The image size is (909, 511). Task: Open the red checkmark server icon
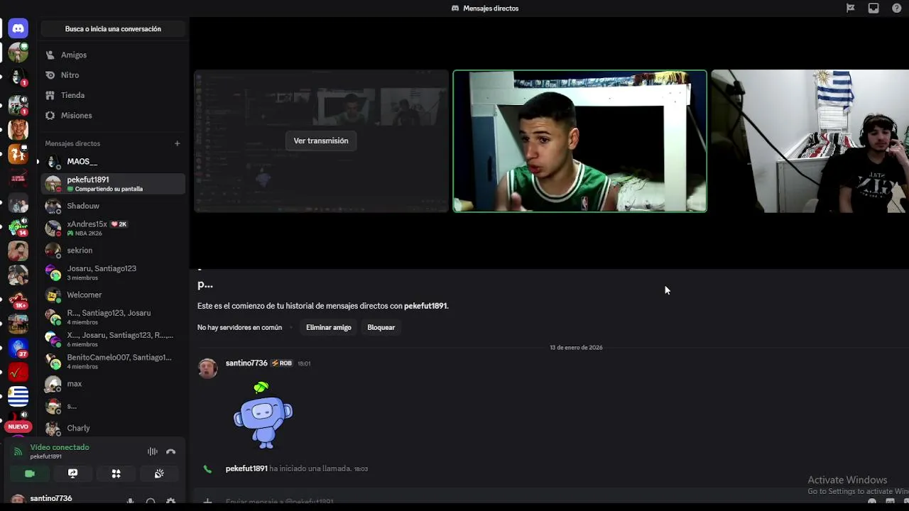pyautogui.click(x=18, y=372)
